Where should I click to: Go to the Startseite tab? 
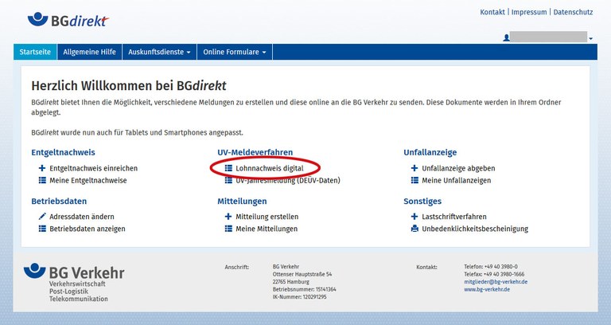click(x=35, y=52)
